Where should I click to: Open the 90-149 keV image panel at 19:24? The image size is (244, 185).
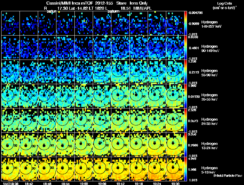pos(157,47)
